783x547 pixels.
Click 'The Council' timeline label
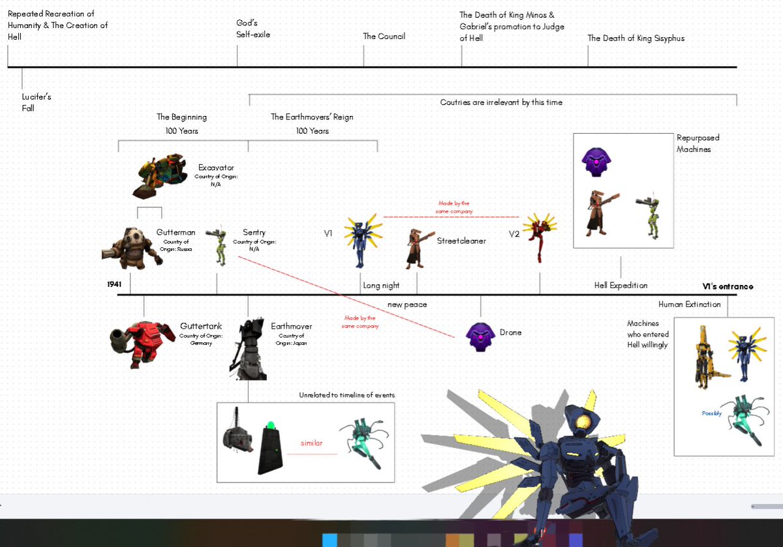[384, 37]
